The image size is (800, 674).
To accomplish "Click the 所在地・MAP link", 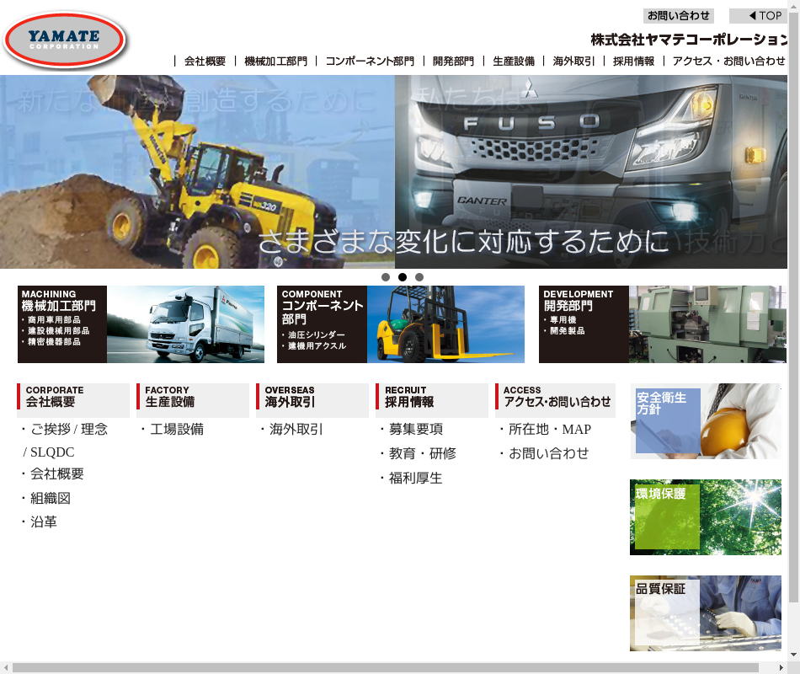I will (549, 429).
